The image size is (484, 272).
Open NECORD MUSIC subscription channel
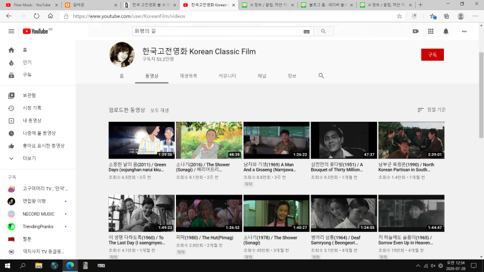pyautogui.click(x=38, y=214)
